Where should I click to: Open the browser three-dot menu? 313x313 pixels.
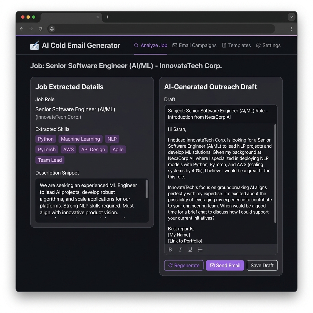pos(291,29)
